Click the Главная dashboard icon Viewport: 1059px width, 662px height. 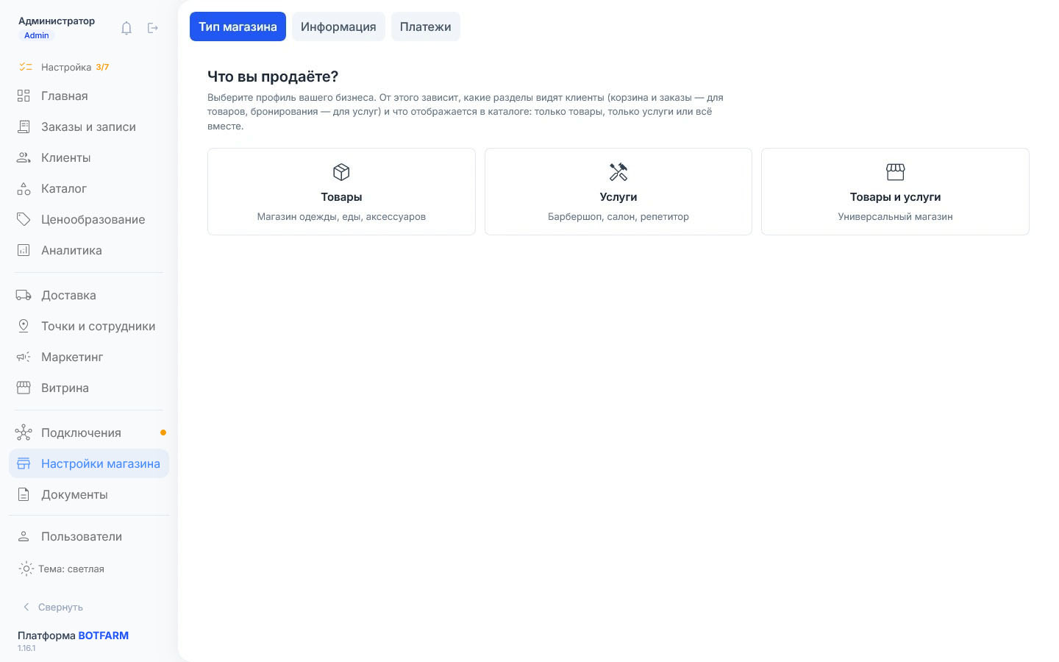point(24,96)
